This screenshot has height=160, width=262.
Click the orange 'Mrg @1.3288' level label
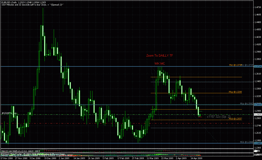pyautogui.click(x=235, y=92)
